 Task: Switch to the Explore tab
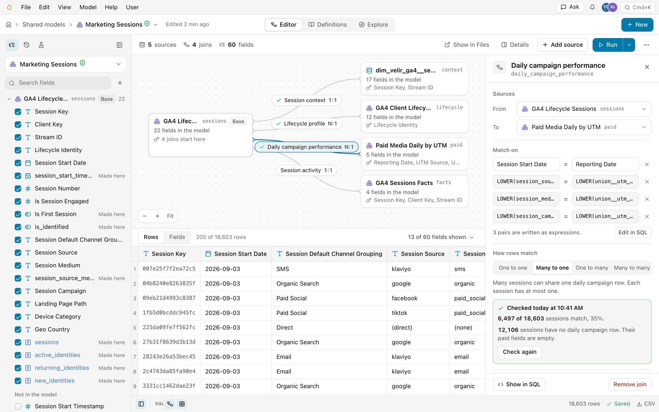tap(373, 25)
